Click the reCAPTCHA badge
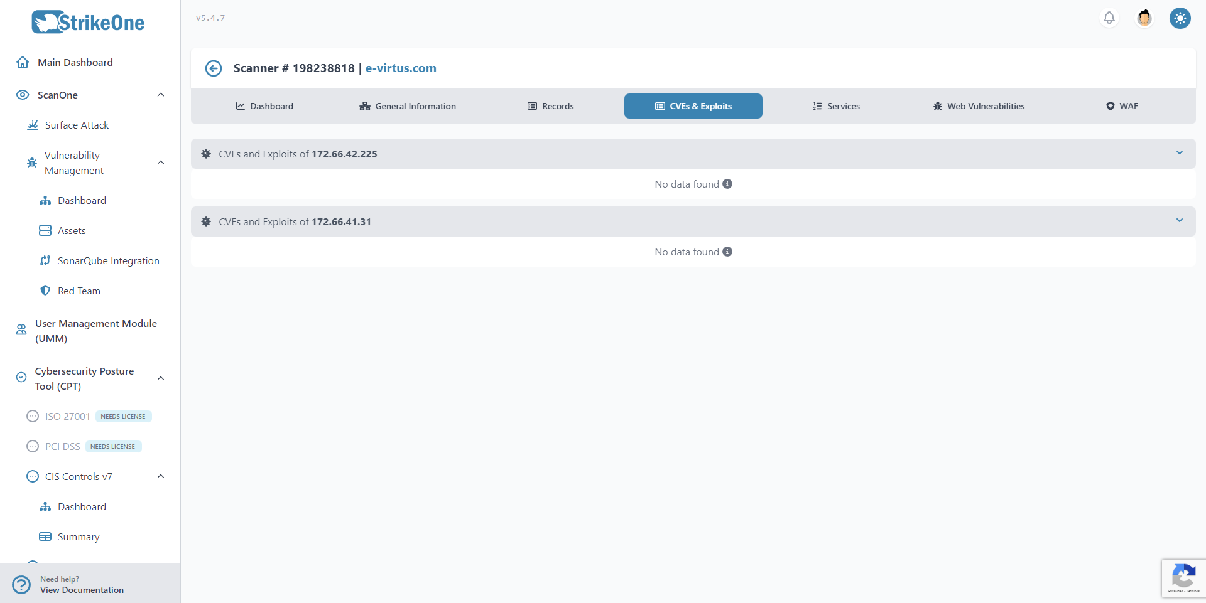The height and width of the screenshot is (603, 1206). pyautogui.click(x=1183, y=578)
